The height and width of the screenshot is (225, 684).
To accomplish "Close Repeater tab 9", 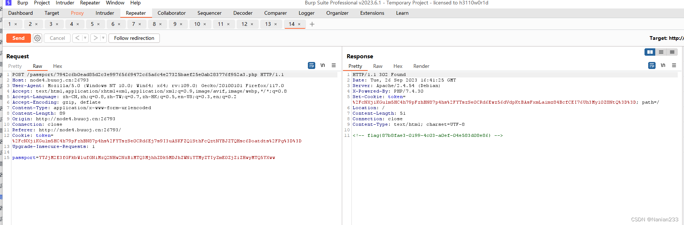I will pyautogui.click(x=181, y=24).
